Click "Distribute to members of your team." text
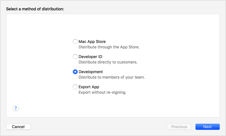 tap(111, 77)
